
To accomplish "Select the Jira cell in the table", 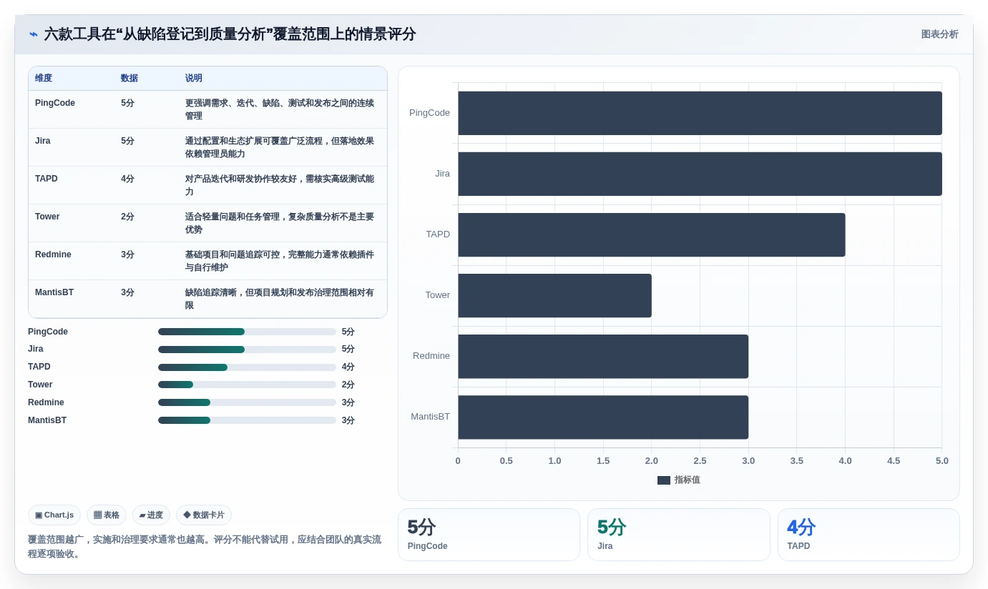I will (43, 141).
